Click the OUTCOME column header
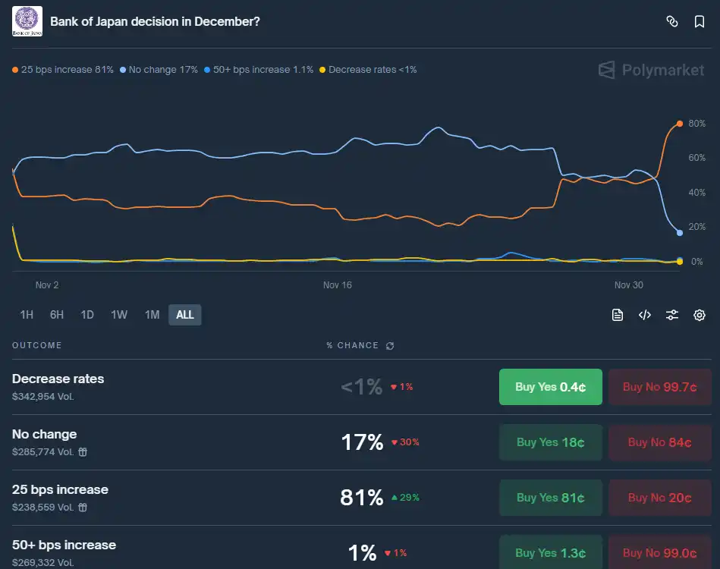The height and width of the screenshot is (569, 720). 36,345
